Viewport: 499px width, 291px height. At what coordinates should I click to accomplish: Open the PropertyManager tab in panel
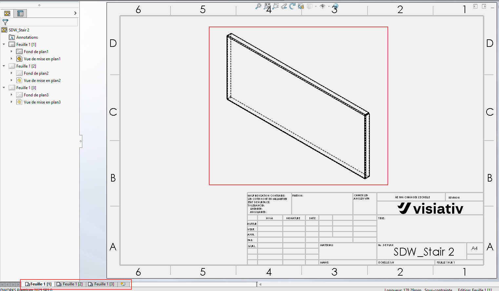(20, 13)
